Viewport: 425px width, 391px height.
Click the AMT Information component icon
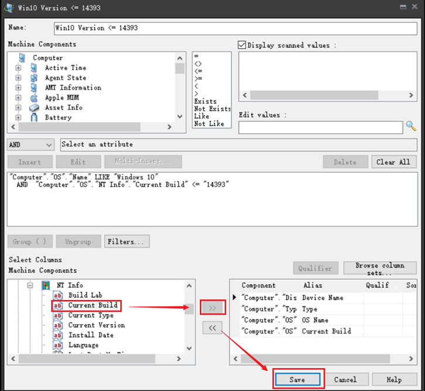pos(34,87)
